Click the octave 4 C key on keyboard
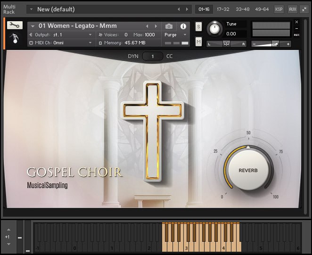The image size is (312, 255). tap(223, 247)
